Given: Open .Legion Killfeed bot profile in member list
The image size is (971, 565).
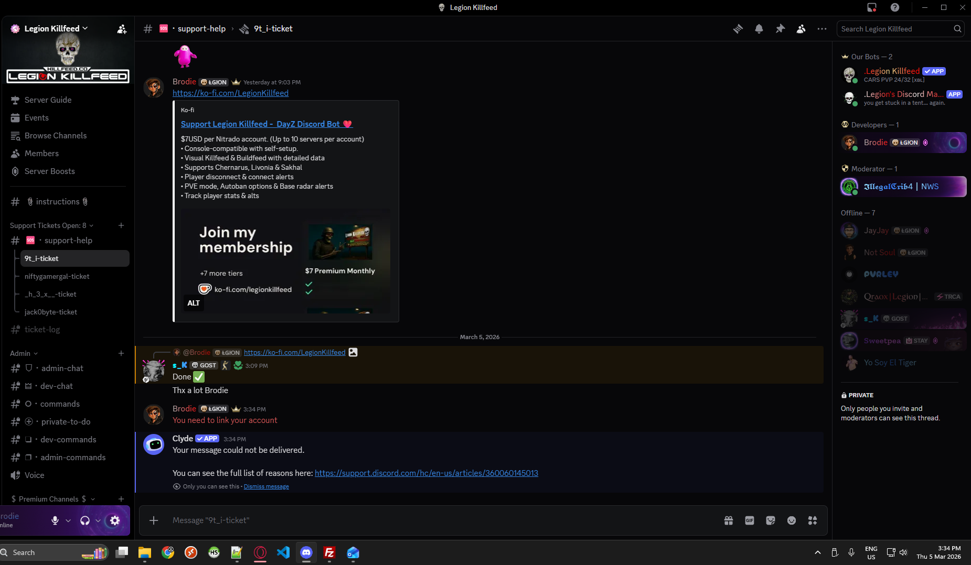Looking at the screenshot, I should click(903, 75).
